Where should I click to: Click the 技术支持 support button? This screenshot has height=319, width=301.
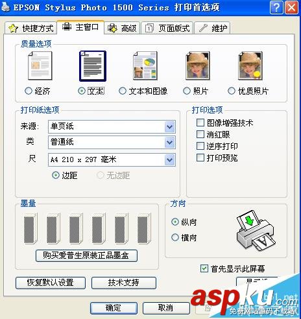124,283
